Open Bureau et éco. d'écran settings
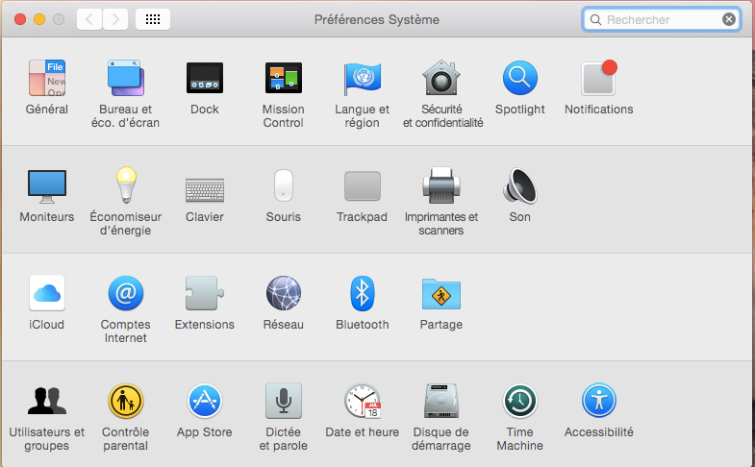Image resolution: width=755 pixels, height=467 pixels. point(125,78)
